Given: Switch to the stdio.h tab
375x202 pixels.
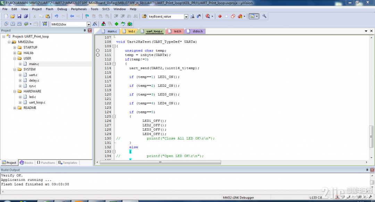Looking at the screenshot, I should [195, 31].
